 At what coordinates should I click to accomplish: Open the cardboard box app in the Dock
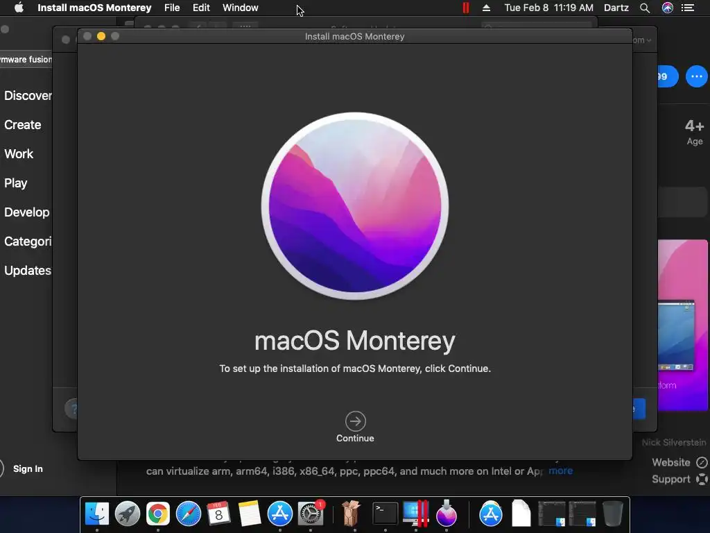(350, 514)
